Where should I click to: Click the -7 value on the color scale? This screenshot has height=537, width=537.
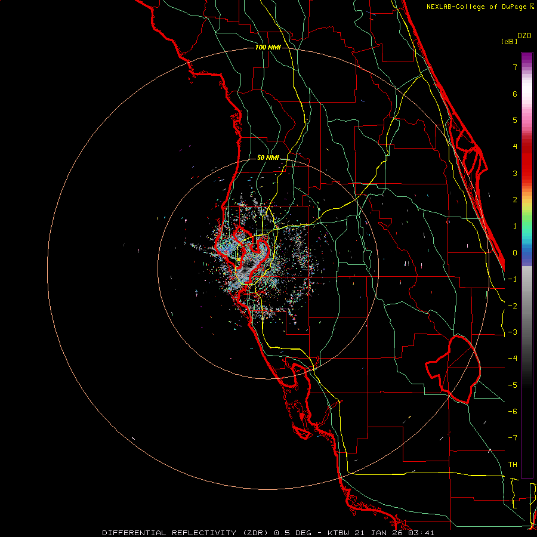[513, 438]
